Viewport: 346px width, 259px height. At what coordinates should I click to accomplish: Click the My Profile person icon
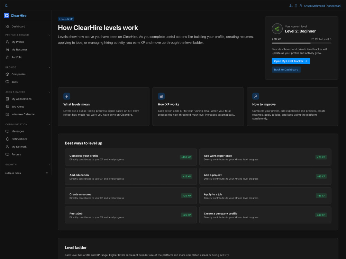(7, 42)
